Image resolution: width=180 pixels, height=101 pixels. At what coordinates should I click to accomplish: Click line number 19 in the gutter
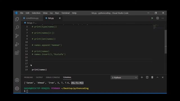click(26, 70)
